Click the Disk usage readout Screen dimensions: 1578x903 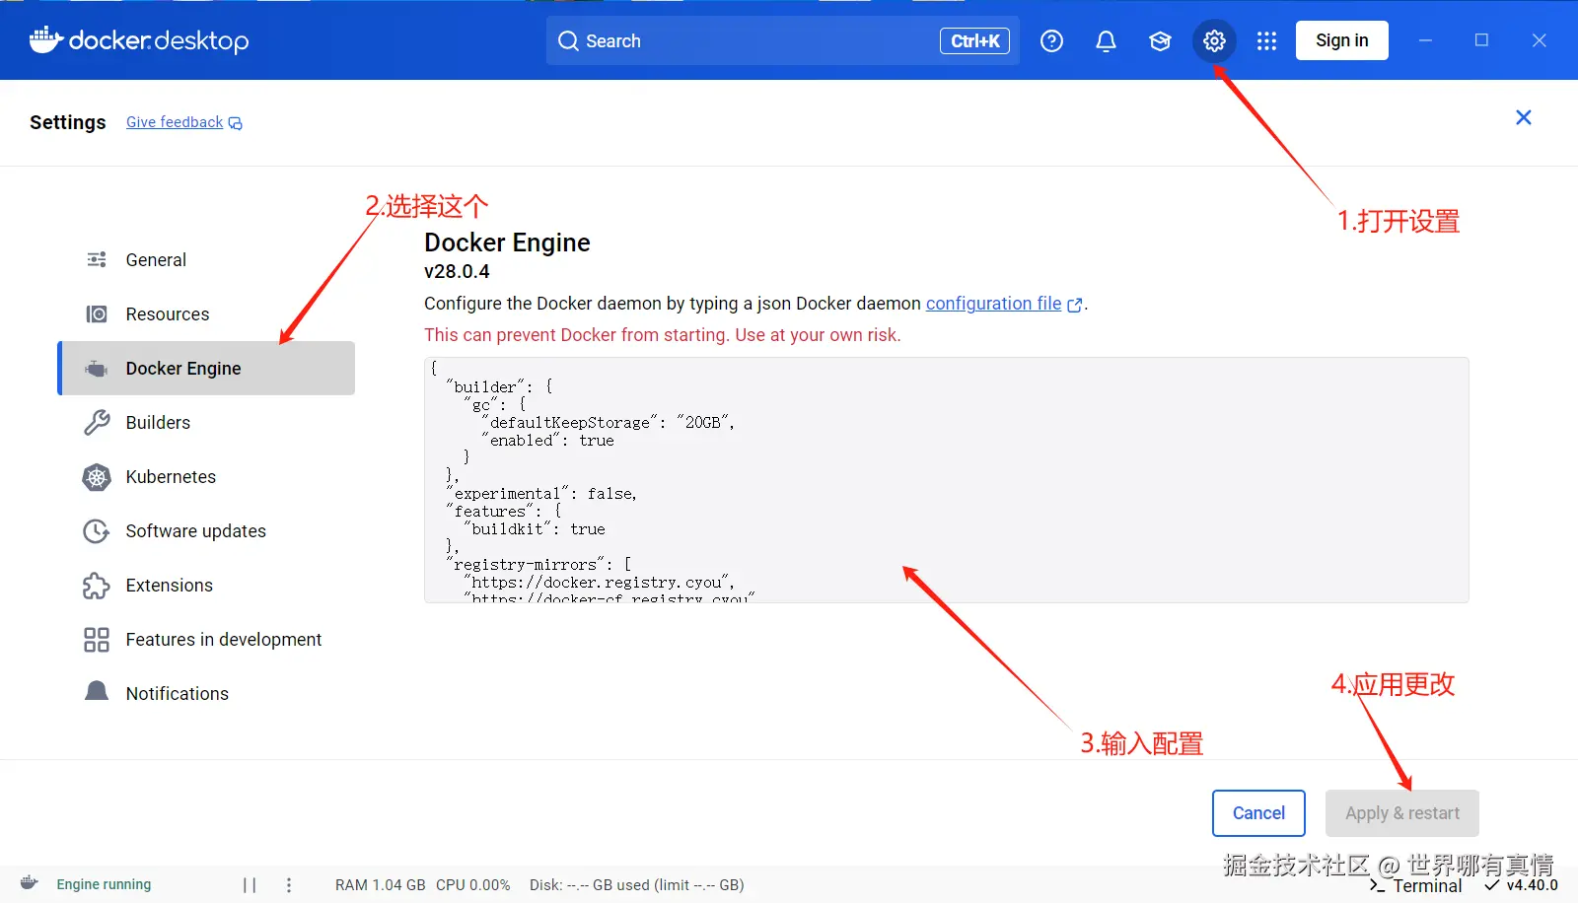[x=637, y=885]
